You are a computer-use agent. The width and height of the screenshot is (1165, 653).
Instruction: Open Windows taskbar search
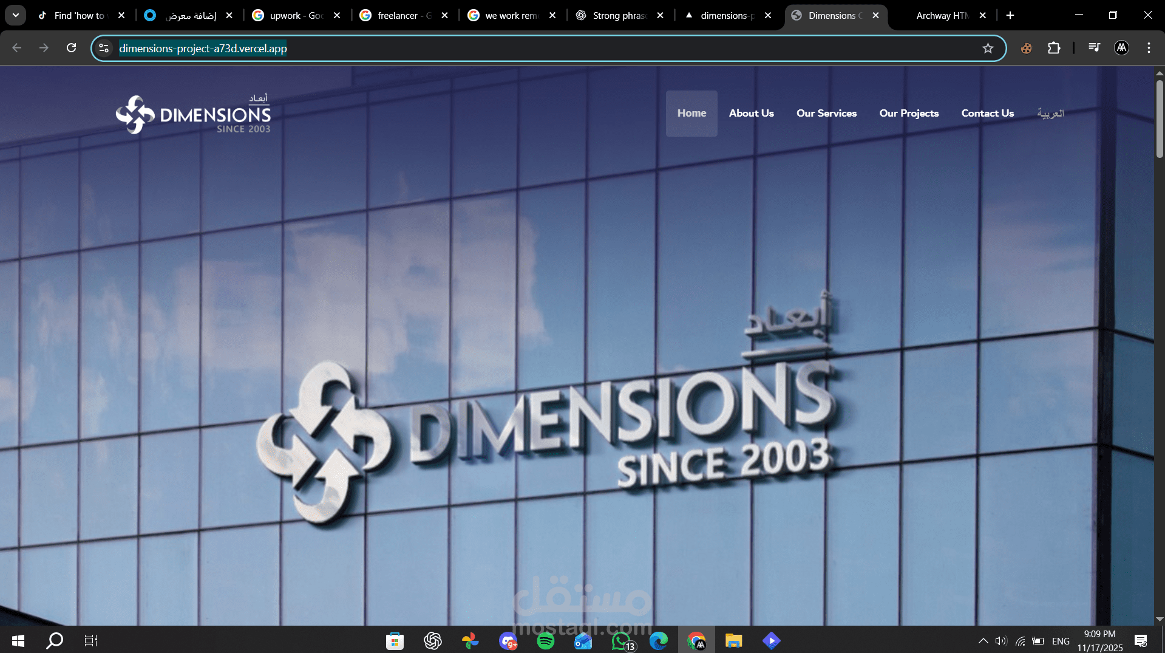tap(55, 640)
